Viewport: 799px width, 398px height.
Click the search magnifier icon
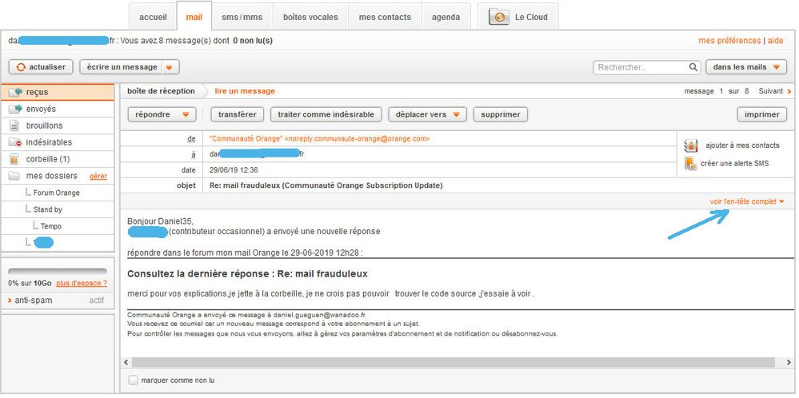[x=693, y=66]
